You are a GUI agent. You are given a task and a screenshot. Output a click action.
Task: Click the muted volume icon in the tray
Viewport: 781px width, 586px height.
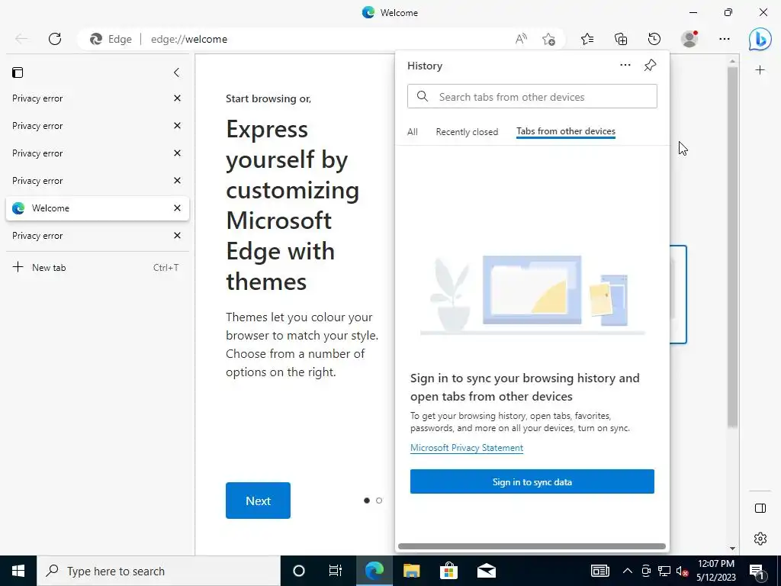click(682, 571)
